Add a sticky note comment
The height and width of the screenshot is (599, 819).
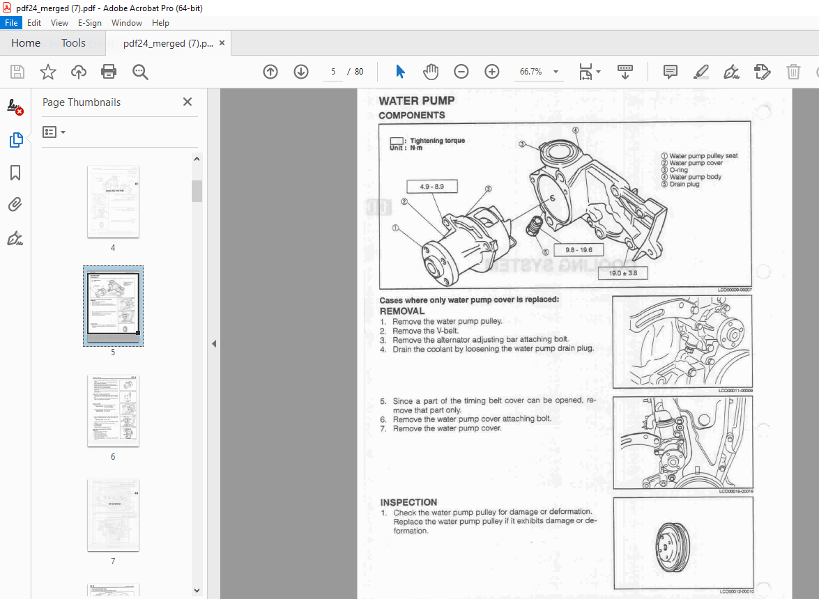click(x=670, y=72)
